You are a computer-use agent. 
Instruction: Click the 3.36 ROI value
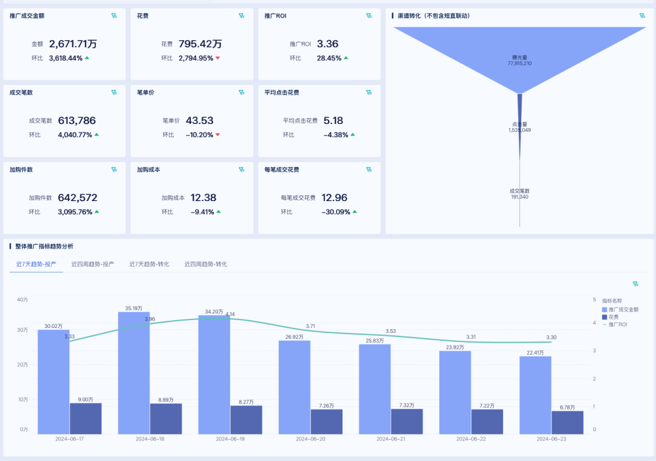pos(327,44)
